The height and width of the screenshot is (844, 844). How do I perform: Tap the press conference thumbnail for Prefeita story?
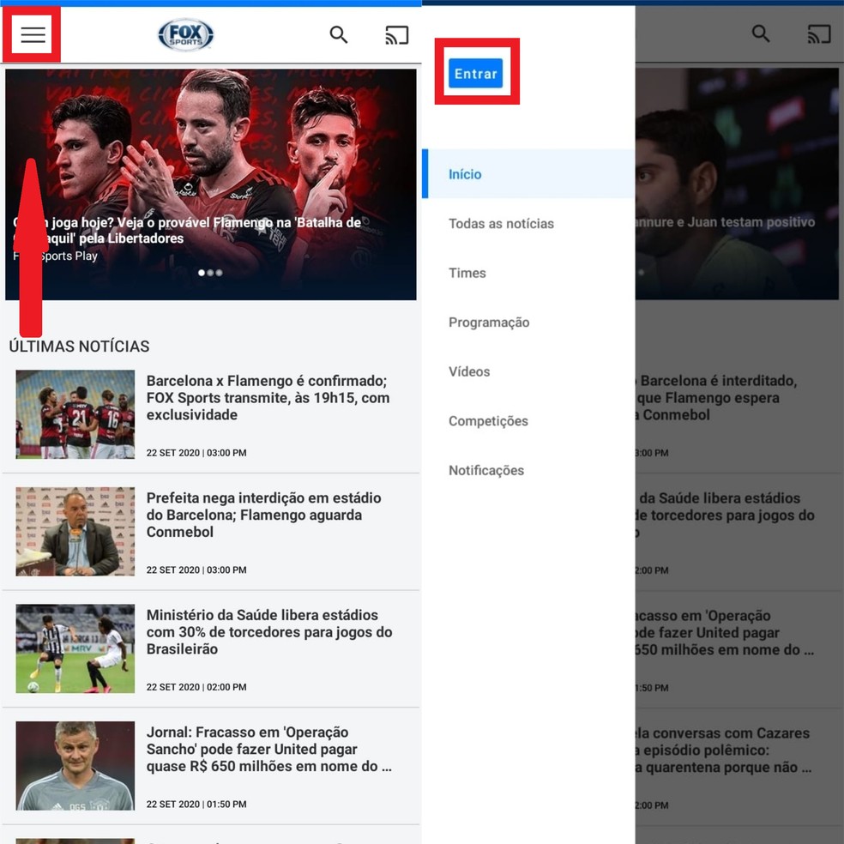[x=75, y=531]
